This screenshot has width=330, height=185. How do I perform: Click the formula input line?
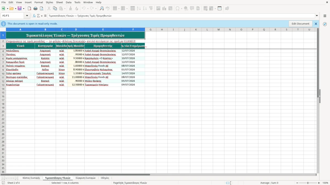pos(181,16)
